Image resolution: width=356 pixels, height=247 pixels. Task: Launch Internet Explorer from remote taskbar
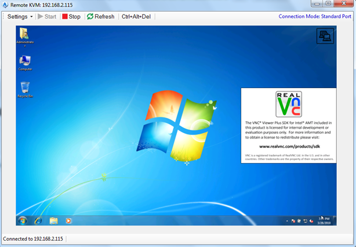click(38, 221)
